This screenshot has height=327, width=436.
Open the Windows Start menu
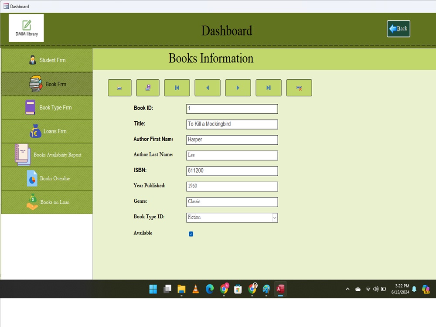(x=153, y=289)
